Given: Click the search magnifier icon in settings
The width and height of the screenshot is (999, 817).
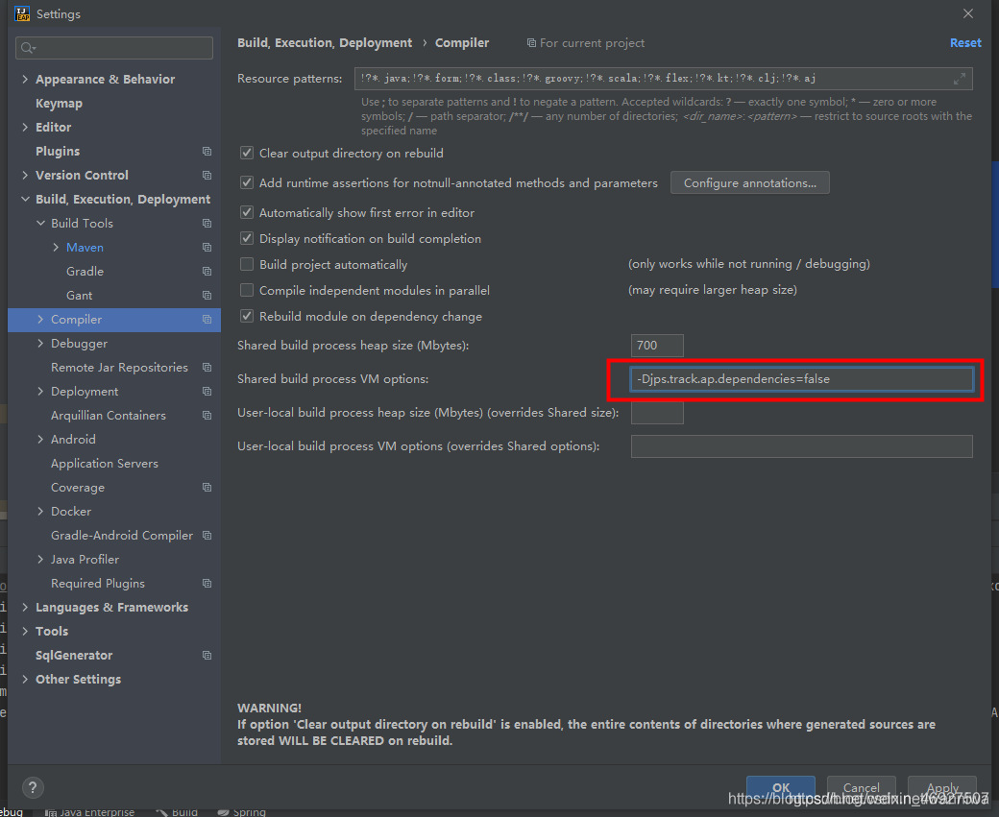Looking at the screenshot, I should pos(28,48).
